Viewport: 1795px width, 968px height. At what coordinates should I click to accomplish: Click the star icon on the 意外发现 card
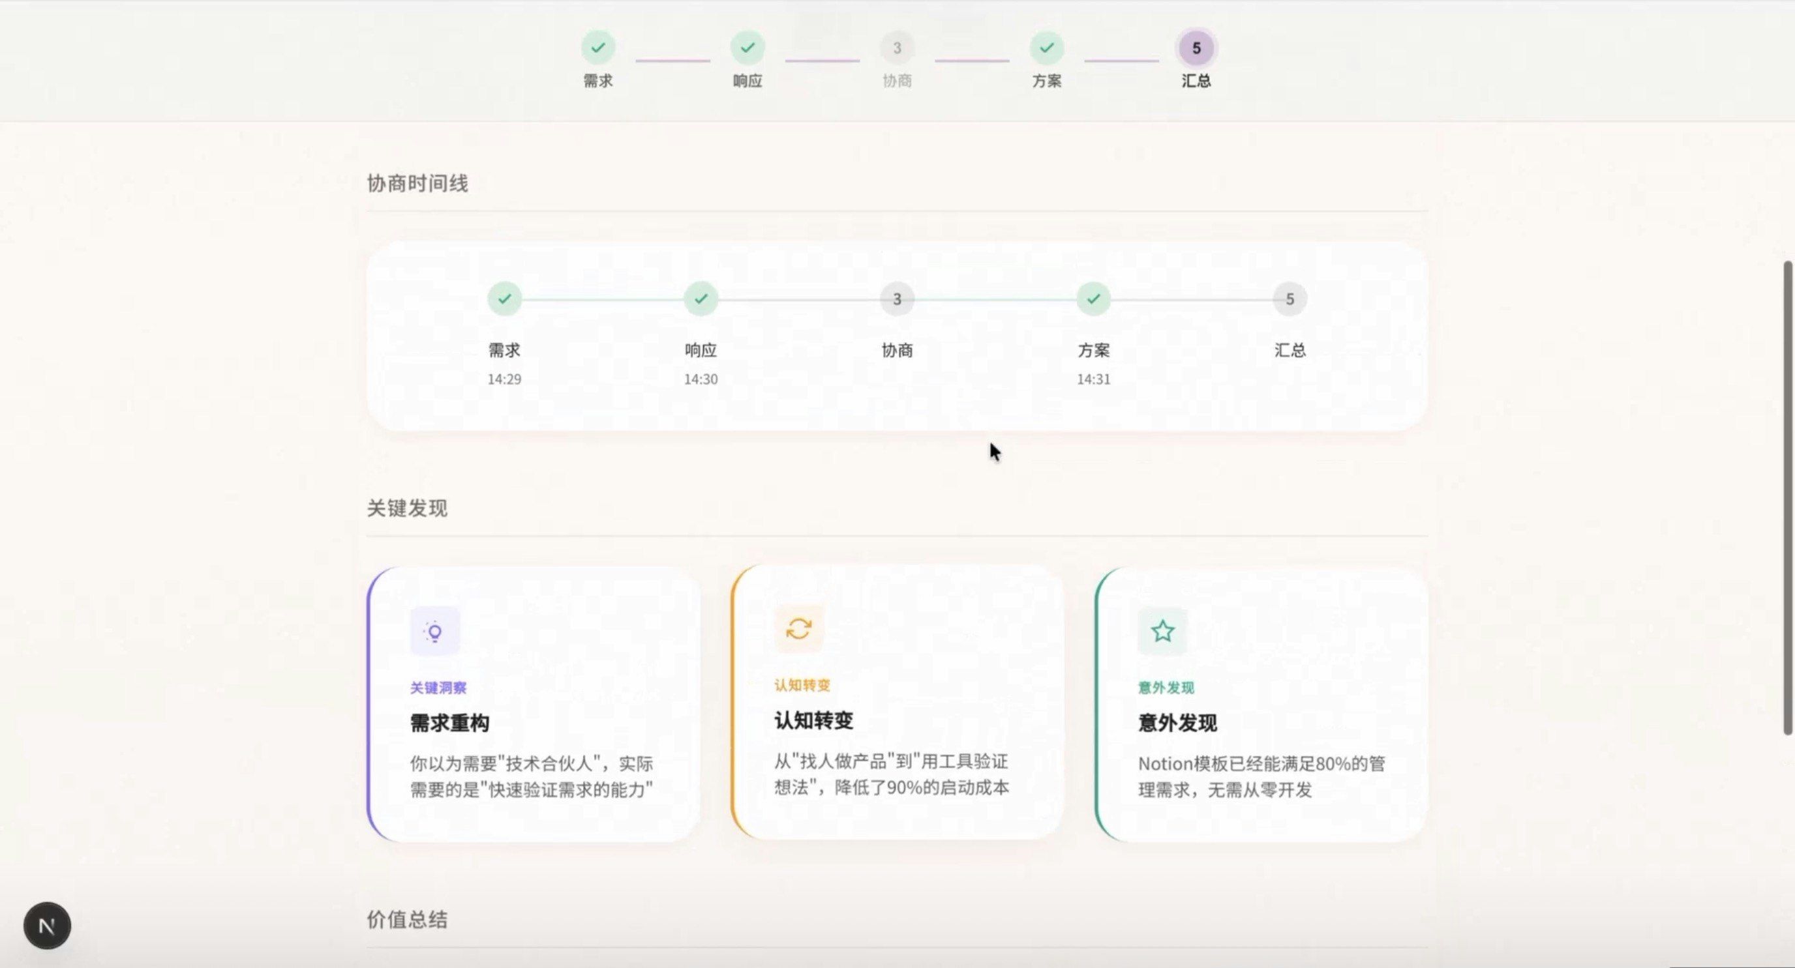coord(1162,631)
